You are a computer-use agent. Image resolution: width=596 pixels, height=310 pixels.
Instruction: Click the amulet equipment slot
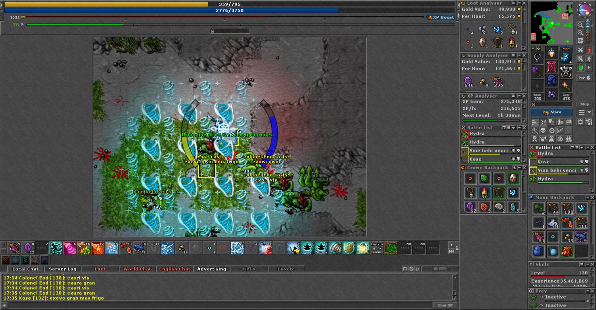[x=537, y=58]
